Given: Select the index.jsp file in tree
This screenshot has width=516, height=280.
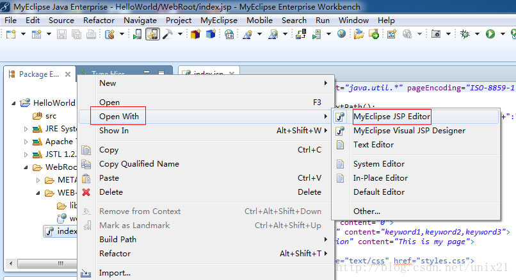Looking at the screenshot, I should pos(61,231).
